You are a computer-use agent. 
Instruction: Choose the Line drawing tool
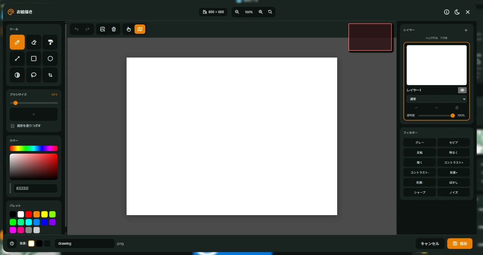pyautogui.click(x=17, y=59)
